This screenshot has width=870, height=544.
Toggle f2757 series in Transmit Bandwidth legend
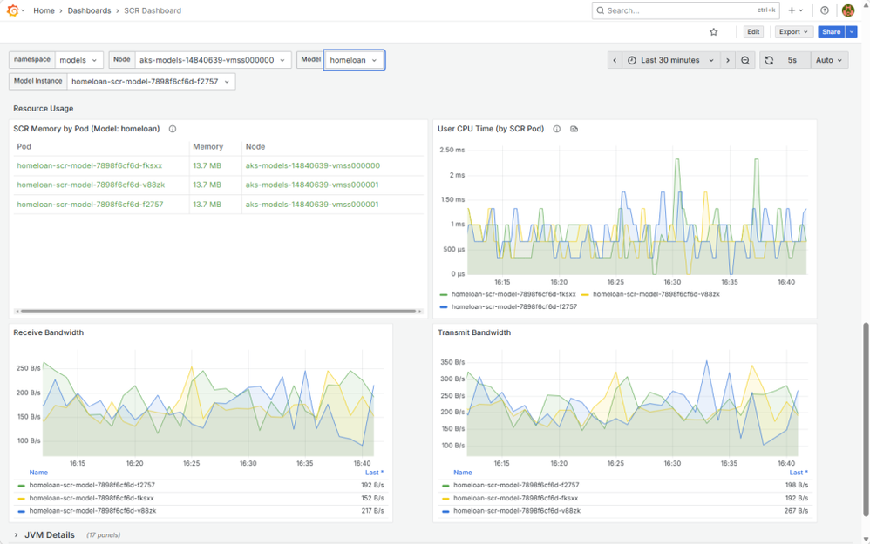[516, 485]
